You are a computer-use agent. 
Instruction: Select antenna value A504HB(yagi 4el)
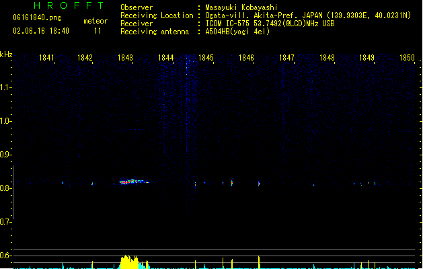pyautogui.click(x=237, y=32)
